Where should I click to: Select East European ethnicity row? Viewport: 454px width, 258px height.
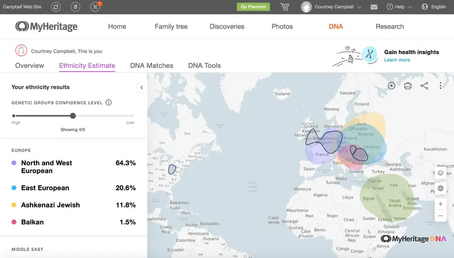click(73, 188)
